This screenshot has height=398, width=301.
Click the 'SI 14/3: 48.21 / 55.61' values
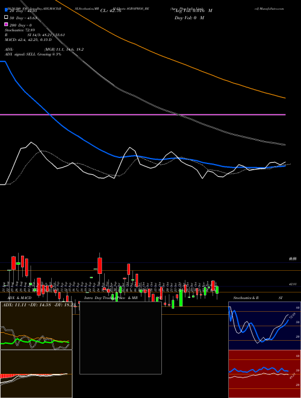click(x=46, y=35)
